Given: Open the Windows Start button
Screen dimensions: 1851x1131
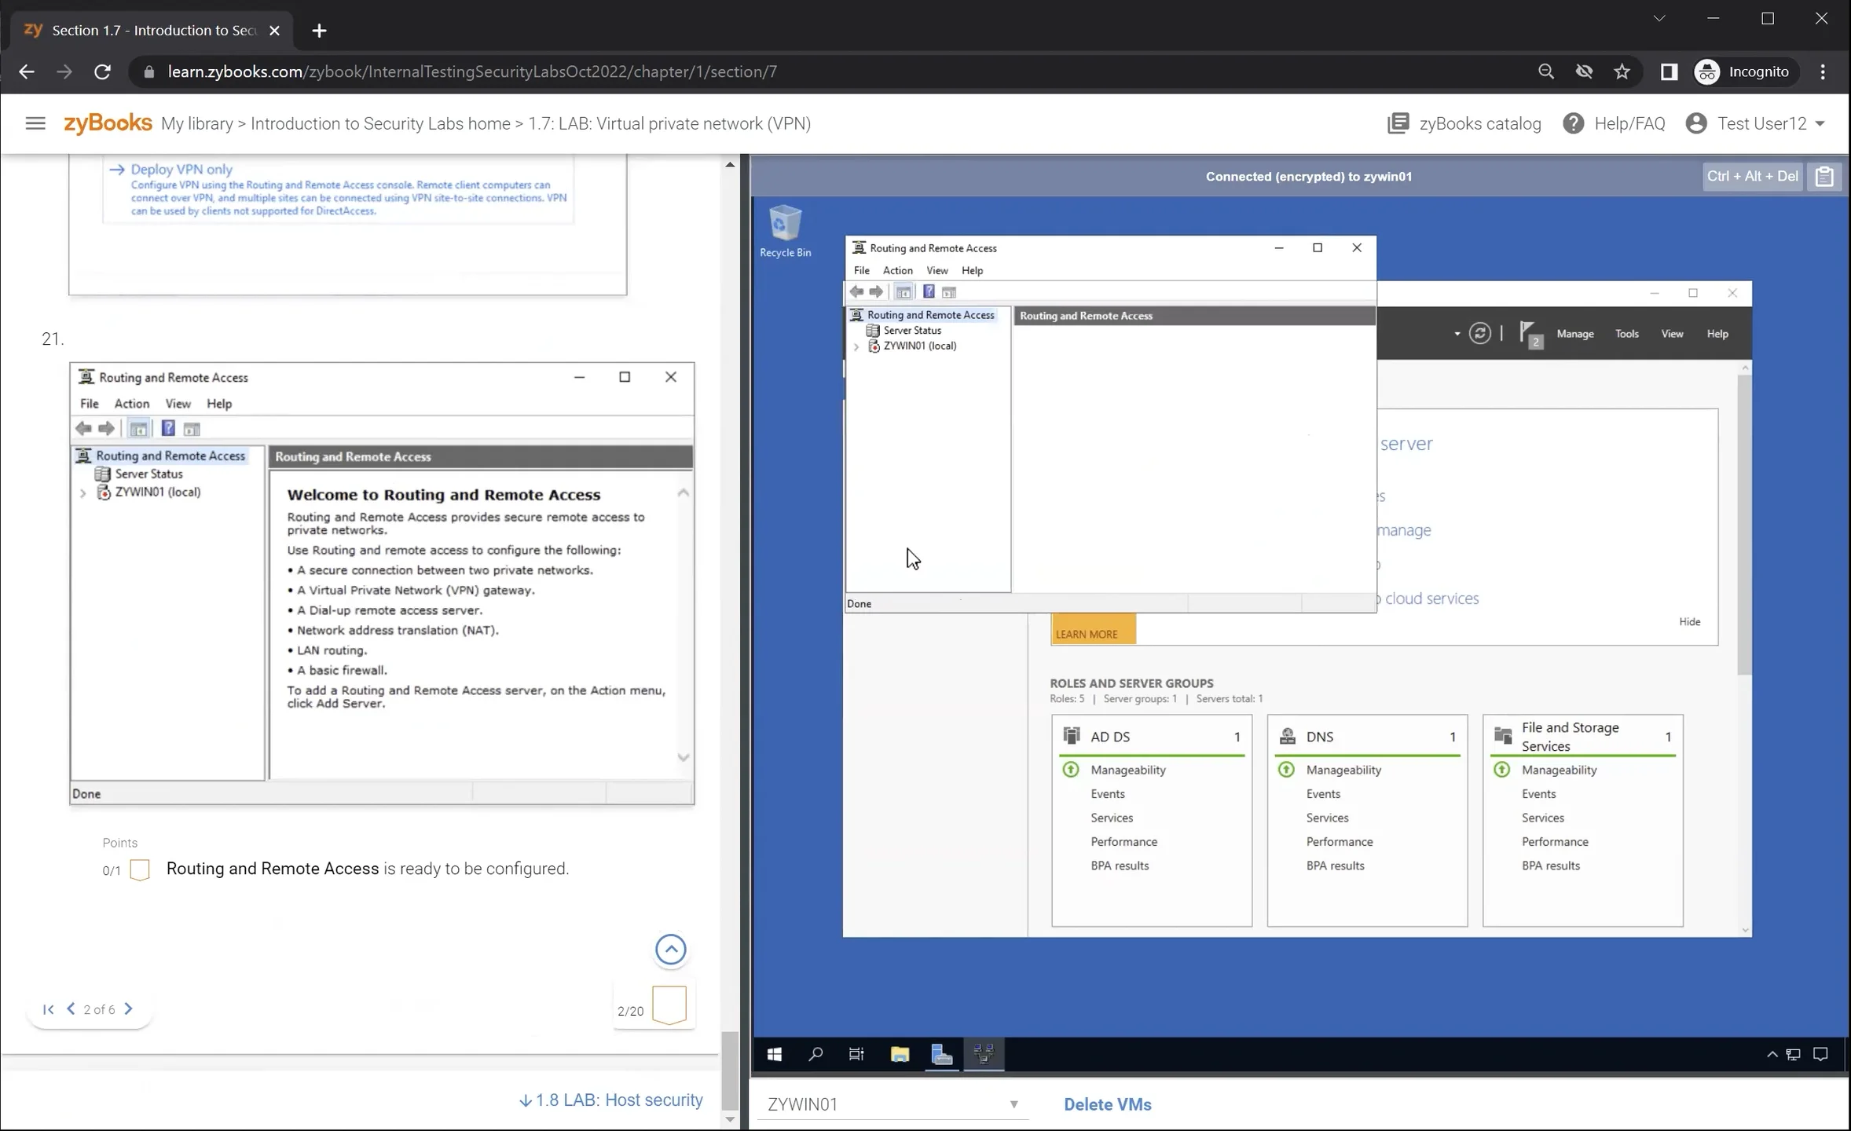Looking at the screenshot, I should click(x=774, y=1055).
